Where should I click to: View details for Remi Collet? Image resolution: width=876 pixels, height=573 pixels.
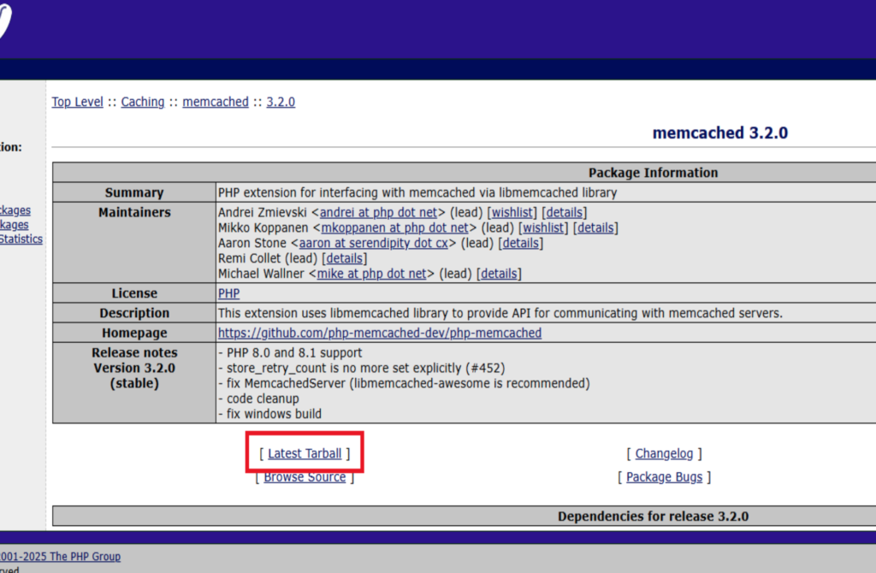click(345, 258)
